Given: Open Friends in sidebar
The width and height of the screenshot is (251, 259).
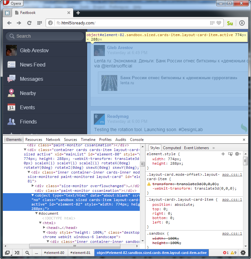Looking at the screenshot, I should pos(45,122).
